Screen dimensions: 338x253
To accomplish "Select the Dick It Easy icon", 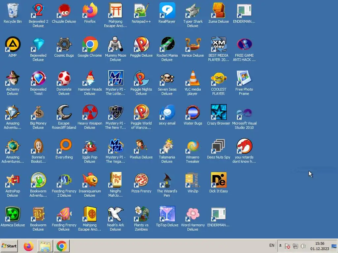I will (219, 180).
